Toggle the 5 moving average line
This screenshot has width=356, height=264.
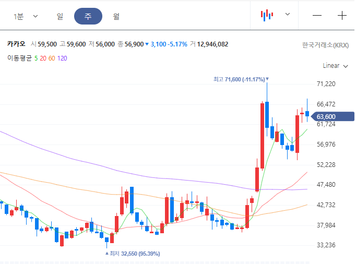pyautogui.click(x=36, y=58)
